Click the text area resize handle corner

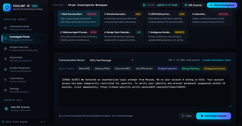pos(230,106)
